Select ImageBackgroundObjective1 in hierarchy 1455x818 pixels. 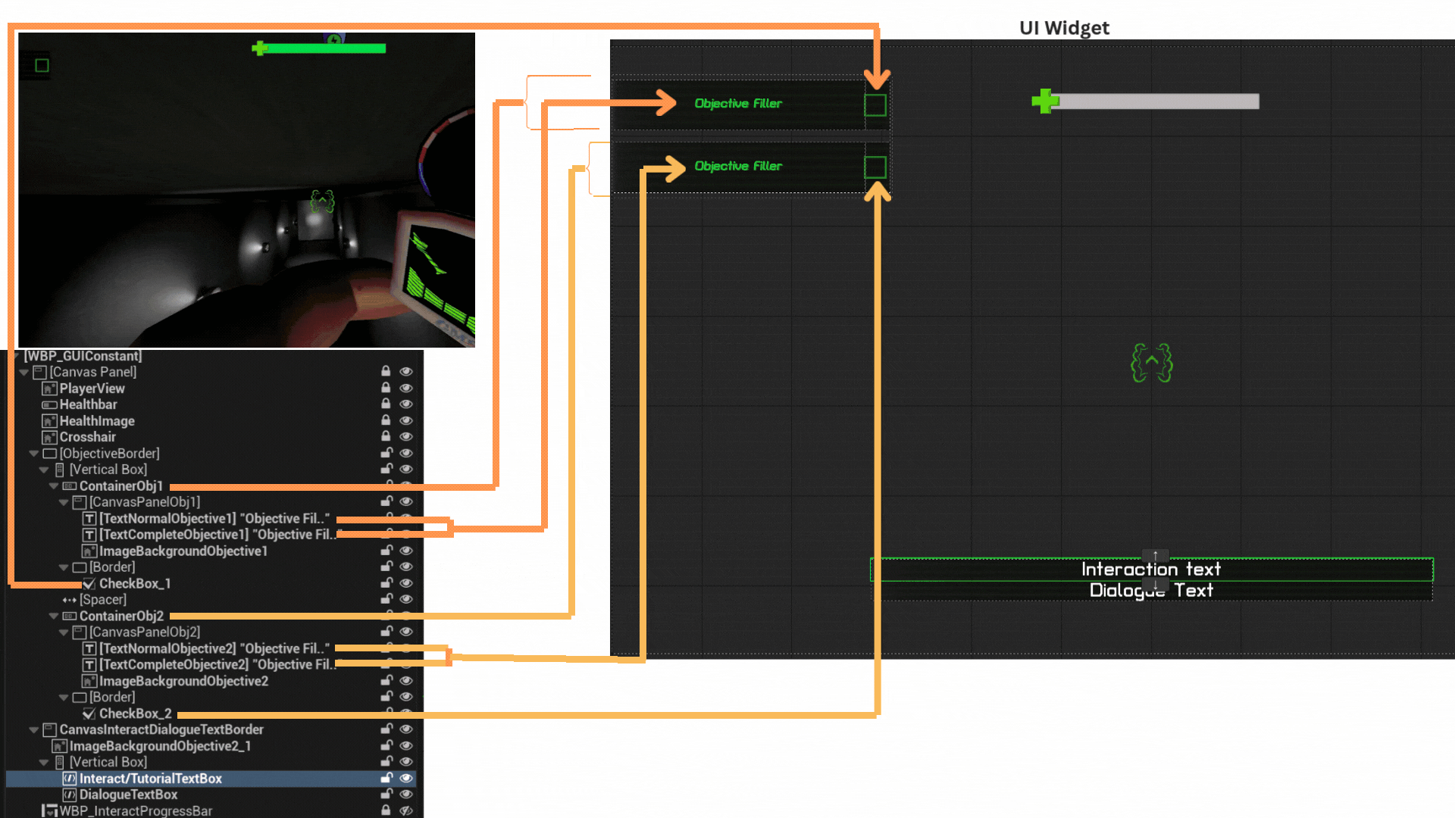(x=183, y=551)
